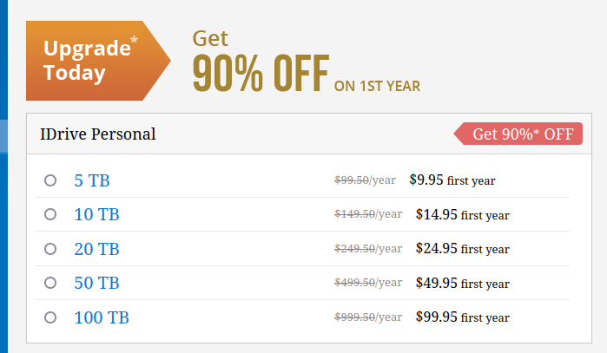Screen dimensions: 607x353
Task: Click the 5 TB plan link
Action: (x=92, y=180)
